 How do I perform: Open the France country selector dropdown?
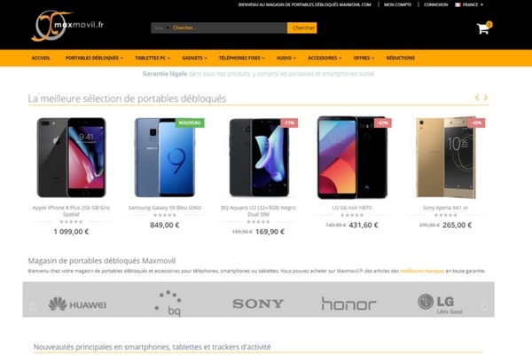tap(469, 4)
